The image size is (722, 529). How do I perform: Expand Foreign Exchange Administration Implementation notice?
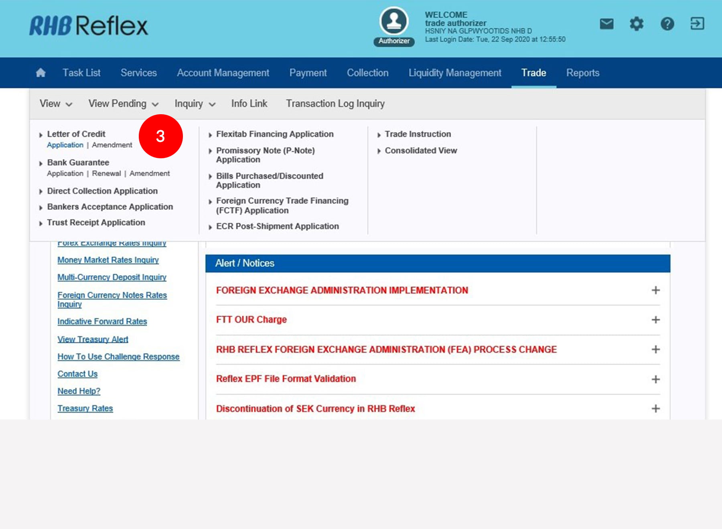(655, 290)
